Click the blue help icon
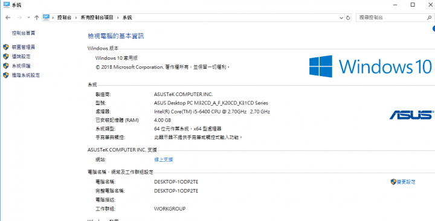Image resolution: width=435 pixels, height=221 pixels. click(434, 28)
